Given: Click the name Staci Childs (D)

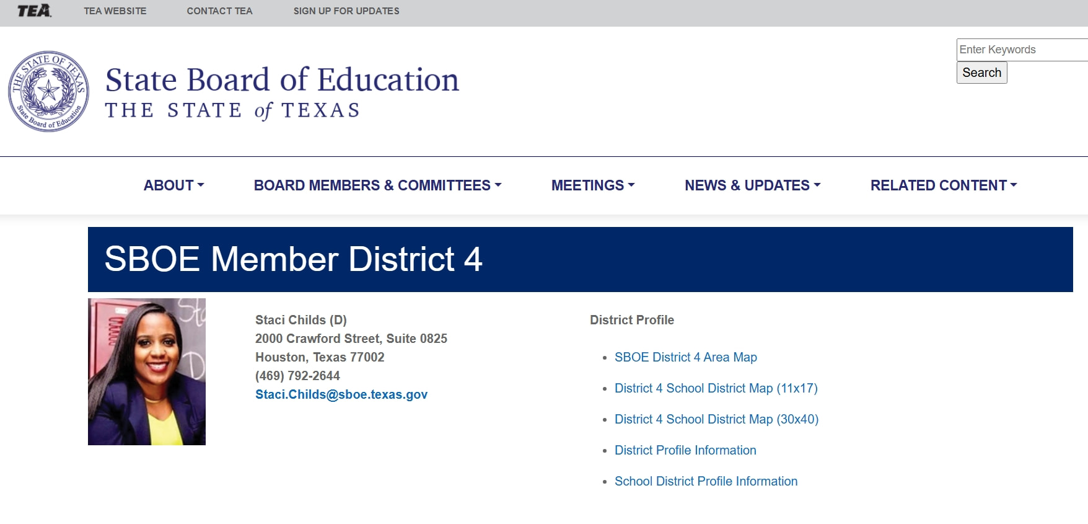Looking at the screenshot, I should 301,320.
